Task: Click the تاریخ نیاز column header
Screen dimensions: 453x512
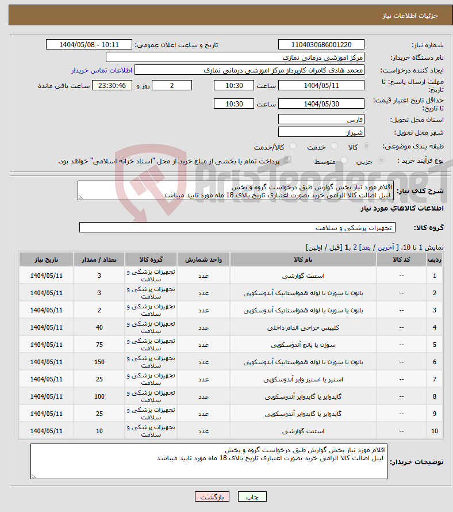Action: 47,259
